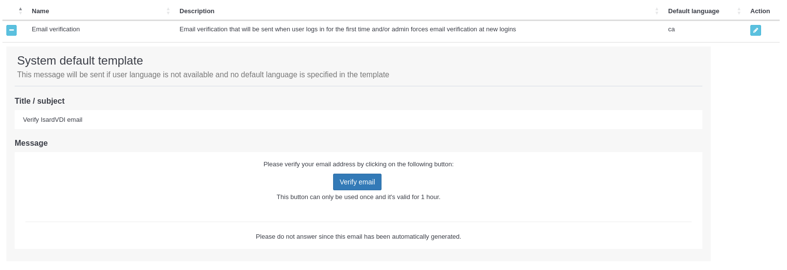Image resolution: width=787 pixels, height=270 pixels.
Task: Click the 'Title / subject' label
Action: click(x=40, y=101)
